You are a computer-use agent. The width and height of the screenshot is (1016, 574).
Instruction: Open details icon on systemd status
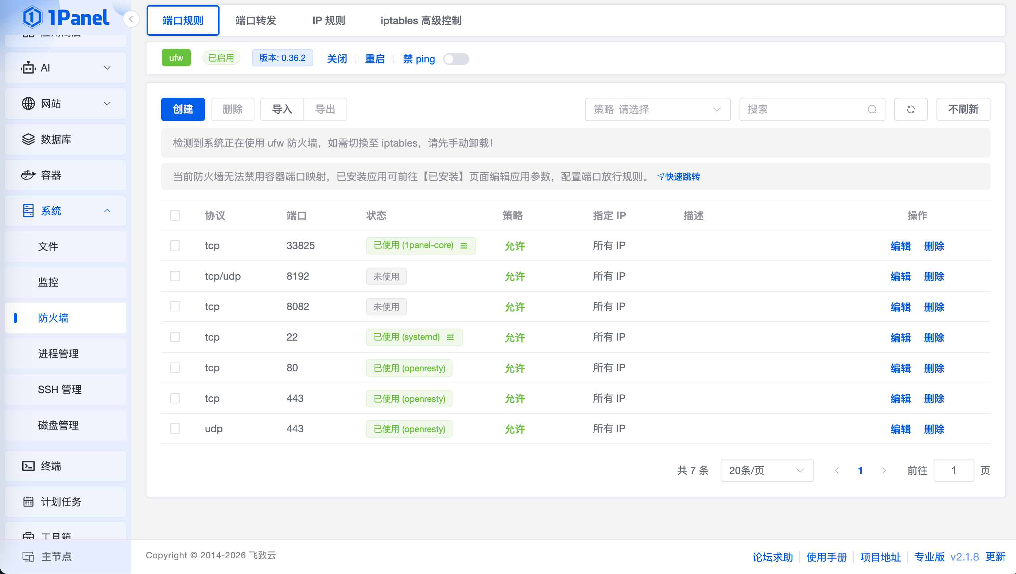450,337
